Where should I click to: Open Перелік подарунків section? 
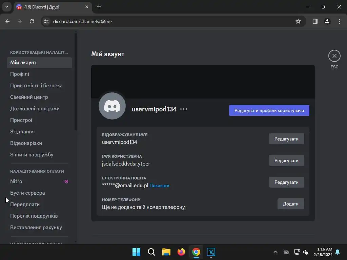39,216
